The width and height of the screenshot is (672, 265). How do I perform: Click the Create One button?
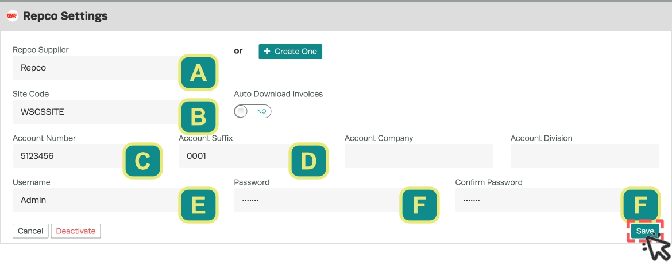(x=290, y=52)
